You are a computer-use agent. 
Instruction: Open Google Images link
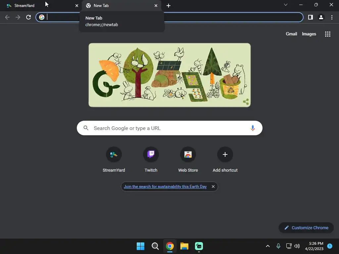(x=309, y=34)
